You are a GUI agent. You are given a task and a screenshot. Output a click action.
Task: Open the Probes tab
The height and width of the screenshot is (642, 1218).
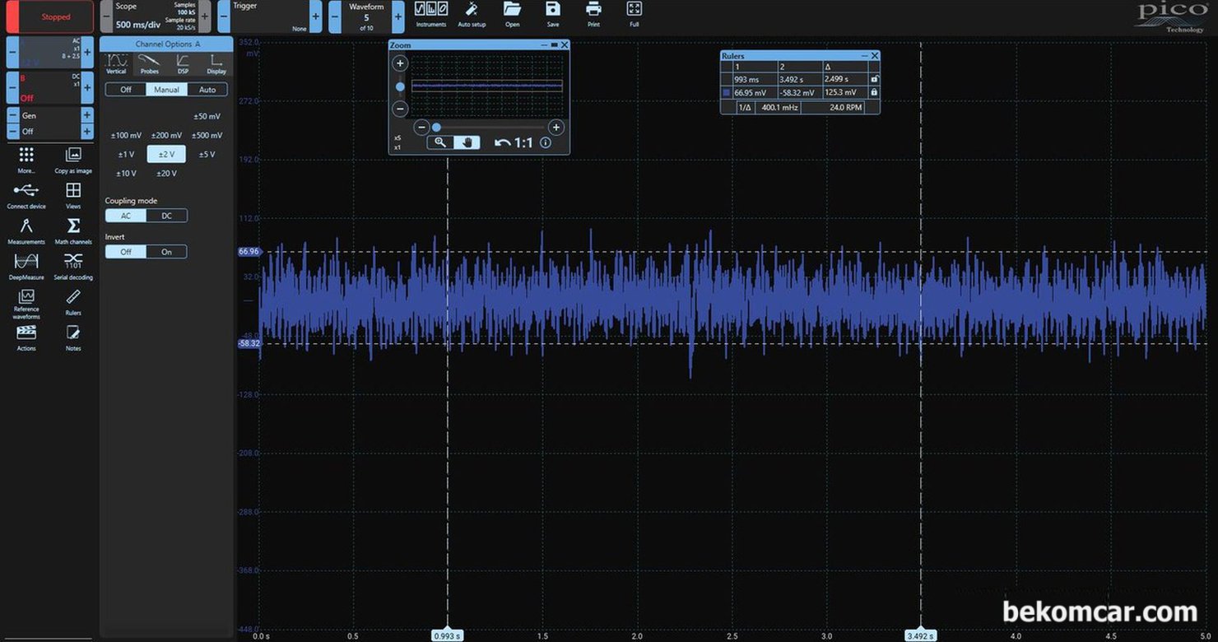click(x=149, y=64)
